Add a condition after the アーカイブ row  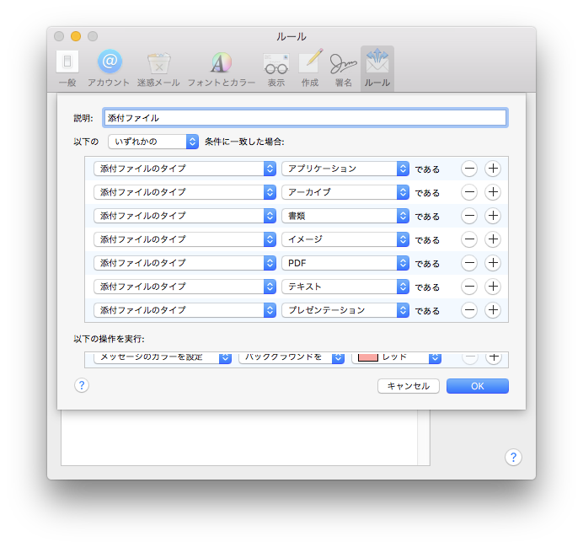493,192
